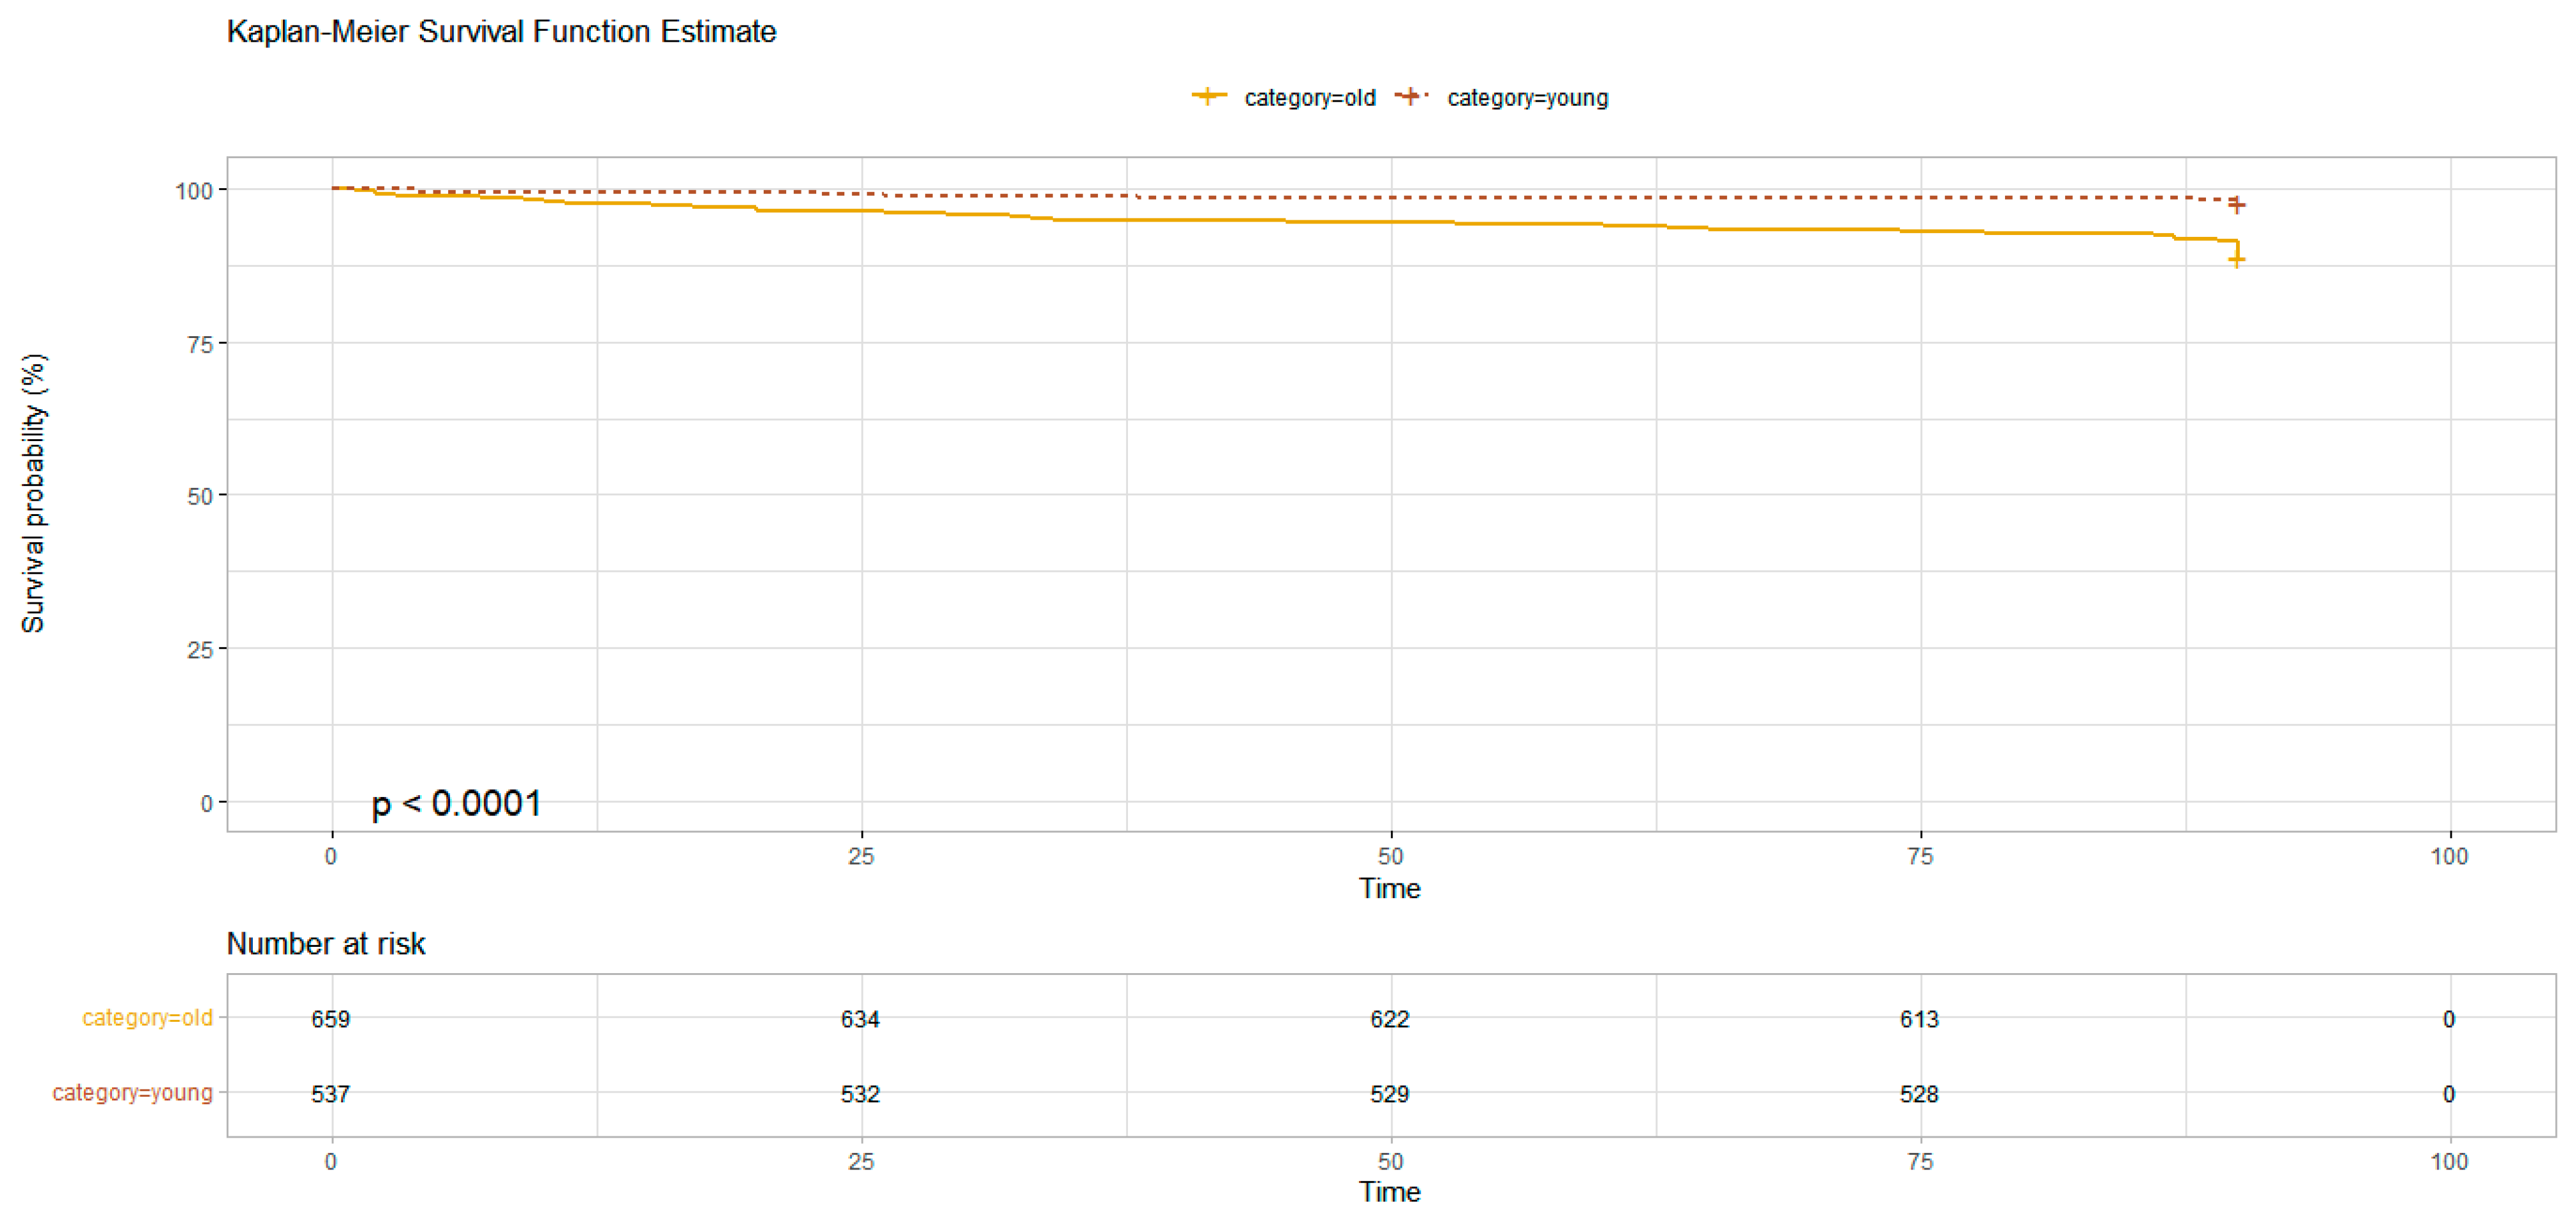Click the Kaplan-Meier Survival Function Estimate title
The image size is (2576, 1217).
pos(501,32)
